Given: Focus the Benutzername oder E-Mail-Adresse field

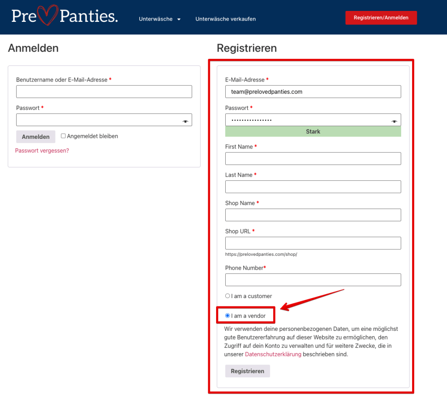Looking at the screenshot, I should 104,92.
